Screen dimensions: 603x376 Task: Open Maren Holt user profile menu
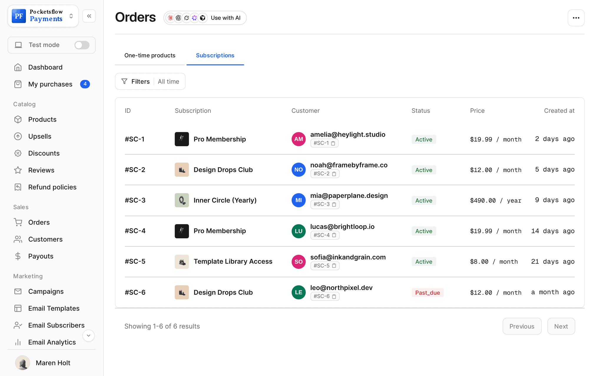click(x=43, y=363)
